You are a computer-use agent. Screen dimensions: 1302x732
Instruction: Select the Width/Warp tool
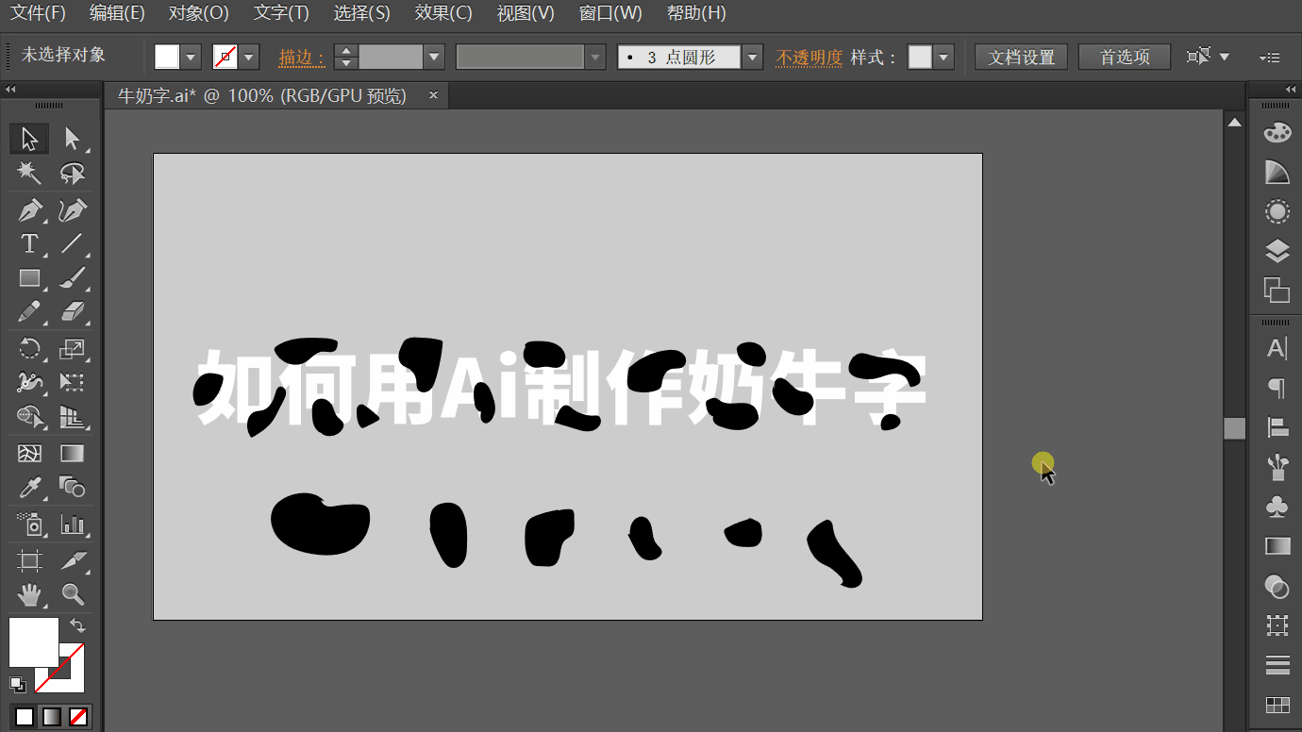[x=29, y=382]
